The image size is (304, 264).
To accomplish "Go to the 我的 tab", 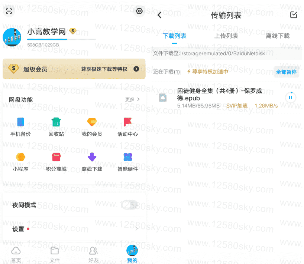I will tap(132, 254).
